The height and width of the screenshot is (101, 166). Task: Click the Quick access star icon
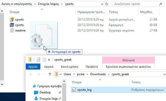(34, 86)
